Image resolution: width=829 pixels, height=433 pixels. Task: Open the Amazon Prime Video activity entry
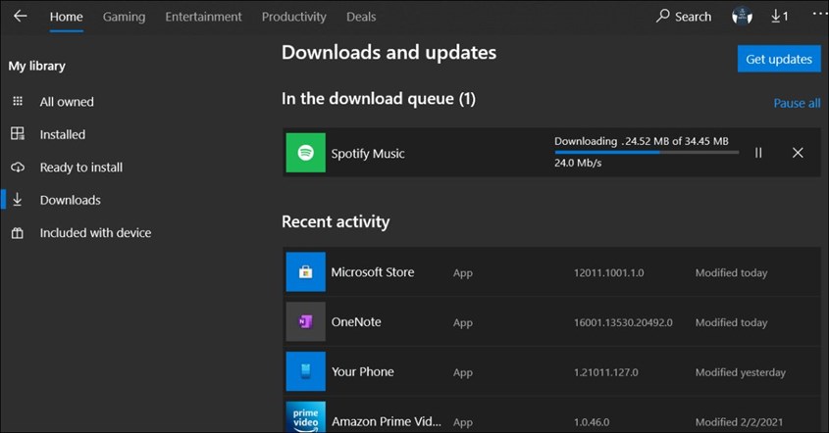click(x=552, y=415)
